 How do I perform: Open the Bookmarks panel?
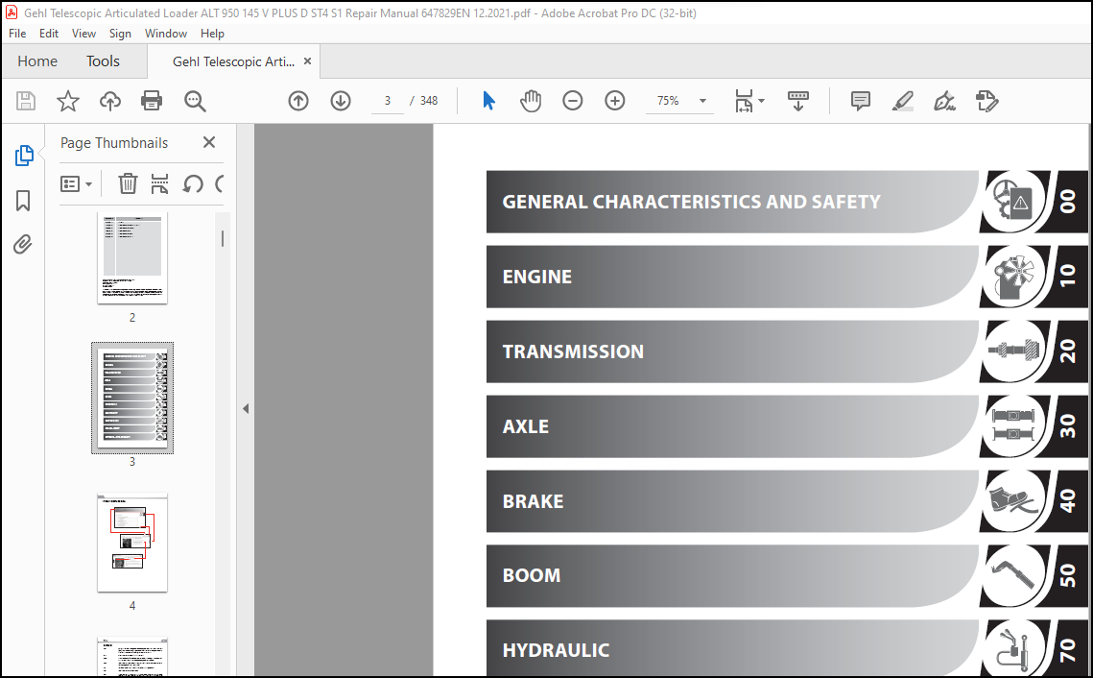pyautogui.click(x=23, y=201)
